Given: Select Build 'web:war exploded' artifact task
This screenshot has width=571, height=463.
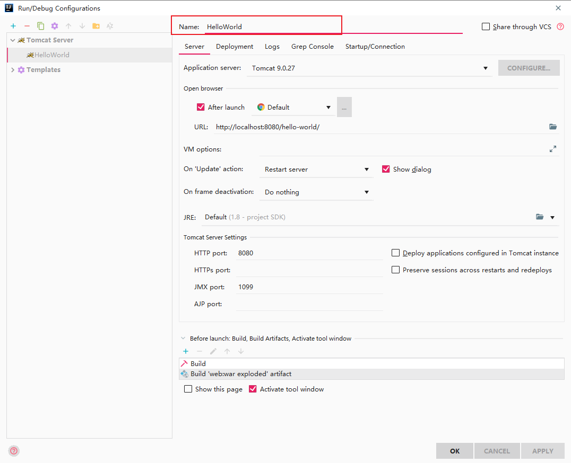Looking at the screenshot, I should [x=371, y=374].
